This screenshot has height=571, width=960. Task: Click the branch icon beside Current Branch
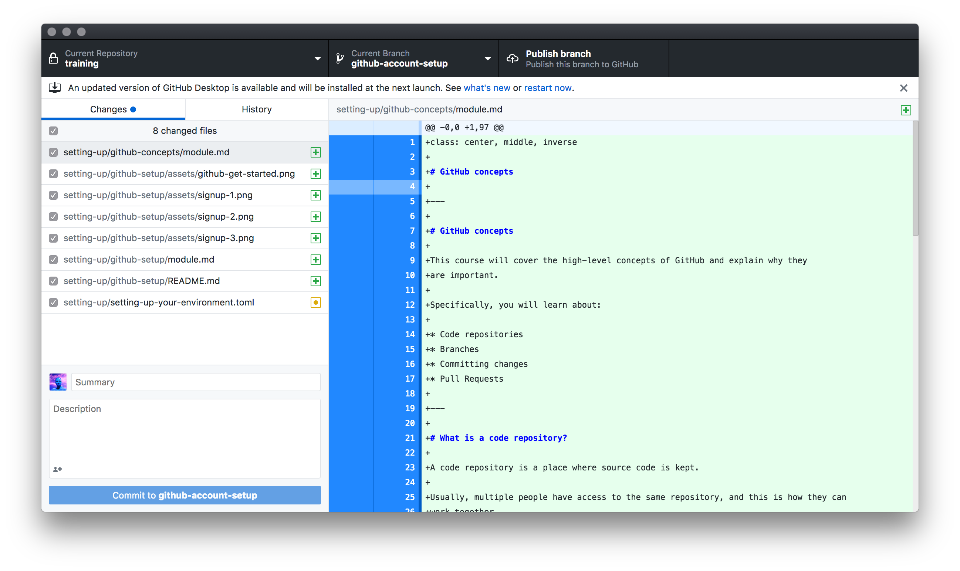[x=340, y=58]
